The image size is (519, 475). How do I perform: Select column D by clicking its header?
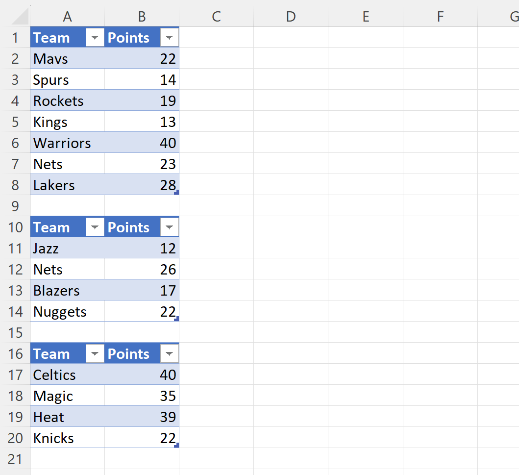coord(291,17)
